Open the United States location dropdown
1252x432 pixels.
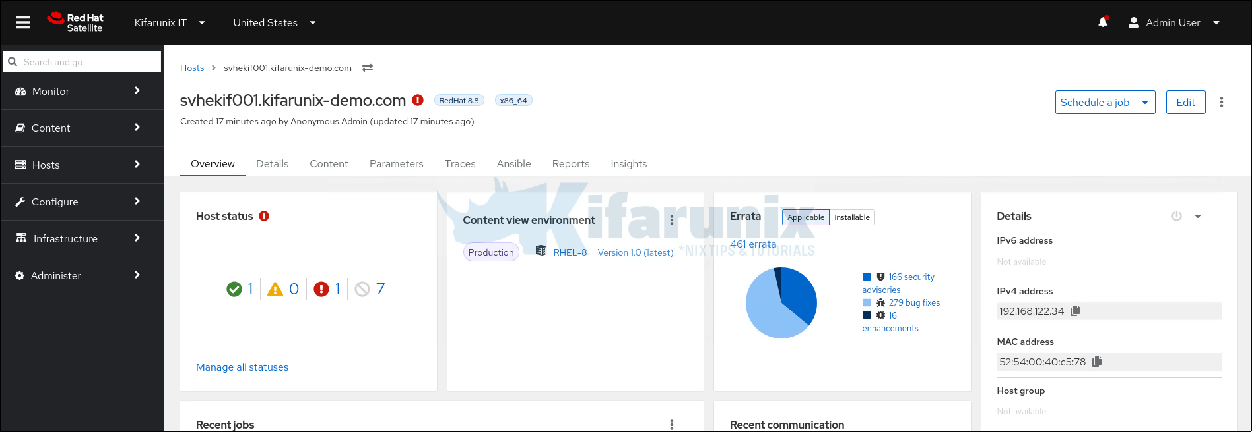(274, 23)
